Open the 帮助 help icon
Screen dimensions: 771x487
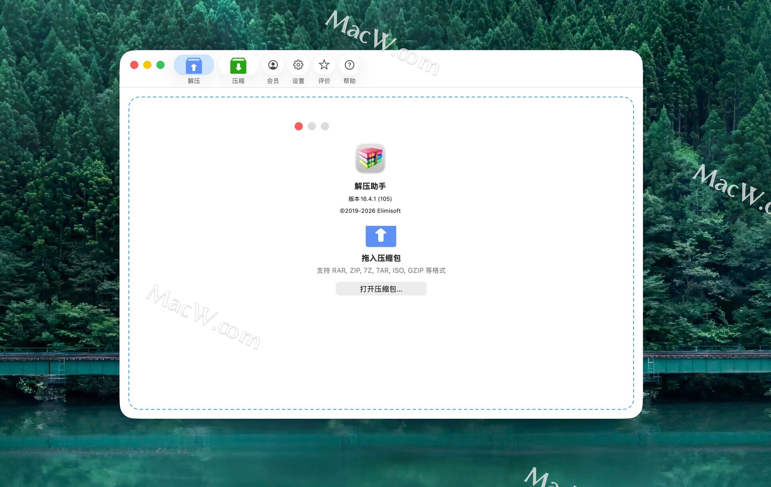click(x=349, y=65)
